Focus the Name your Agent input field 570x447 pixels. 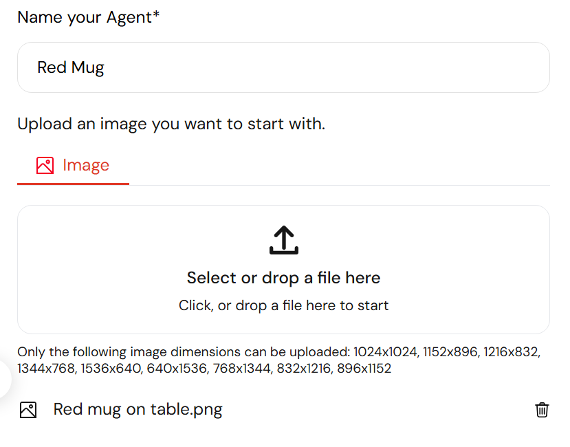pos(283,67)
